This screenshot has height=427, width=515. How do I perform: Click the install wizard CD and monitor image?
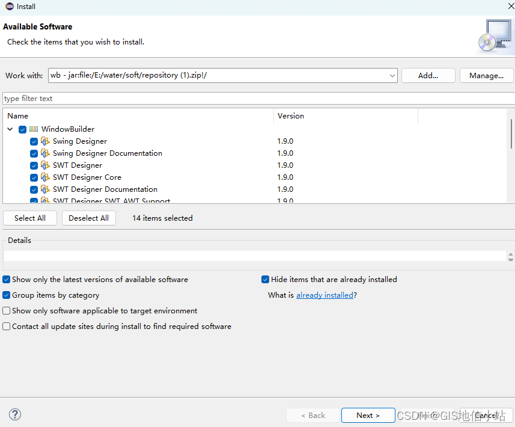point(495,36)
